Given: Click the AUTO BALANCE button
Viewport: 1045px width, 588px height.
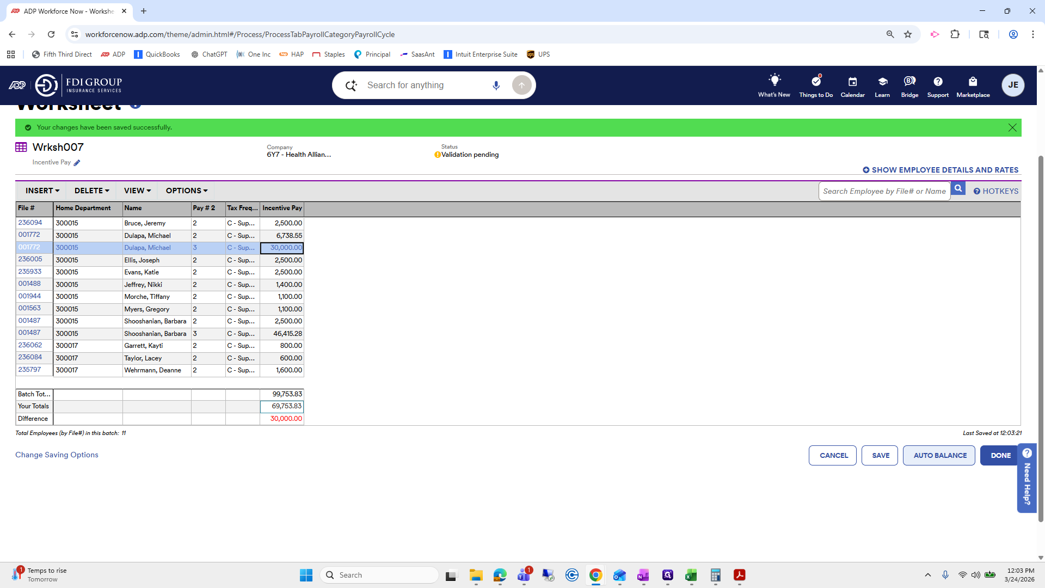Looking at the screenshot, I should [939, 456].
